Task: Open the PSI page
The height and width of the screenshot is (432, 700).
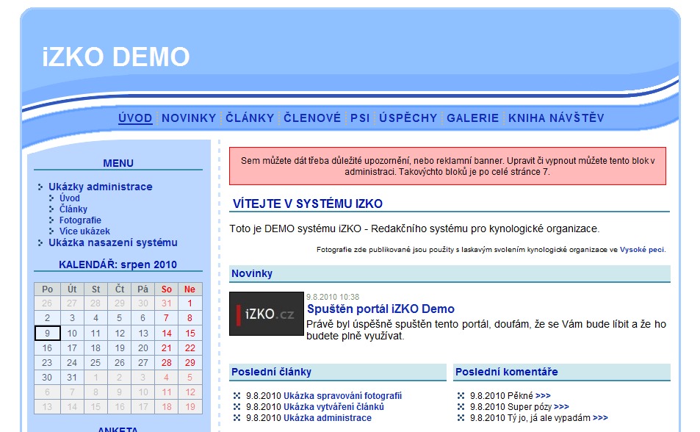Action: 360,118
